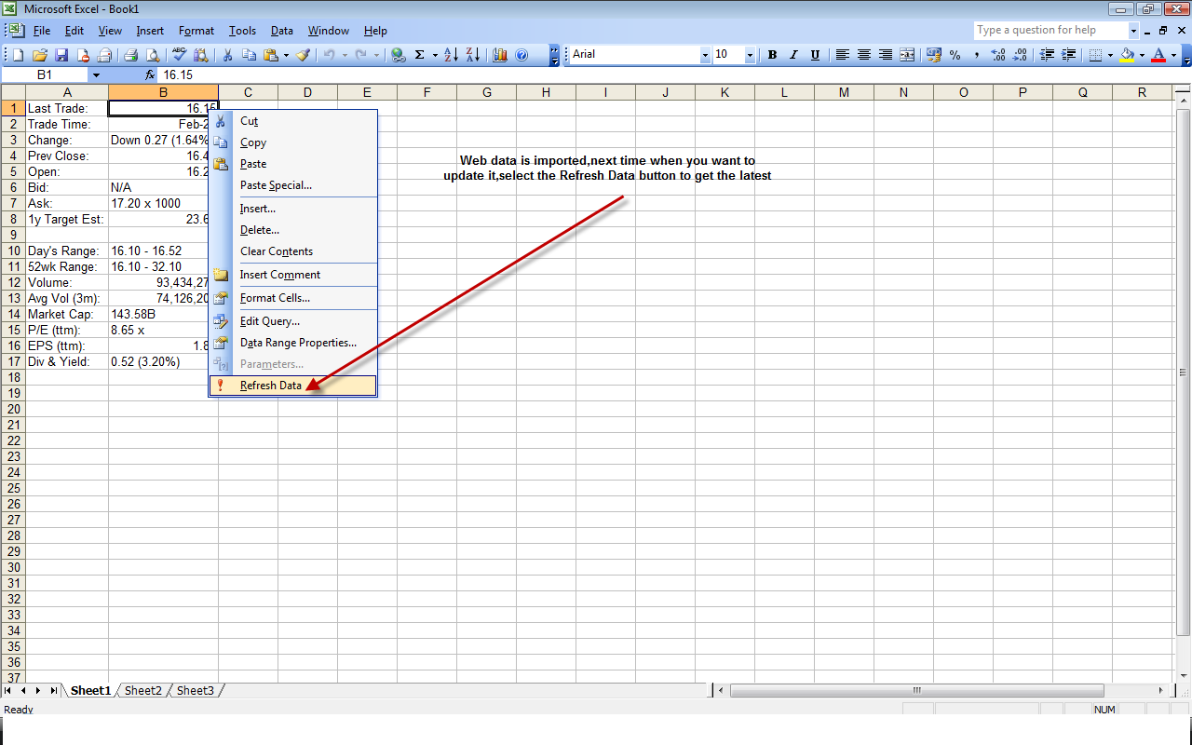Run the Spelling check icon
1192x745 pixels.
(180, 55)
